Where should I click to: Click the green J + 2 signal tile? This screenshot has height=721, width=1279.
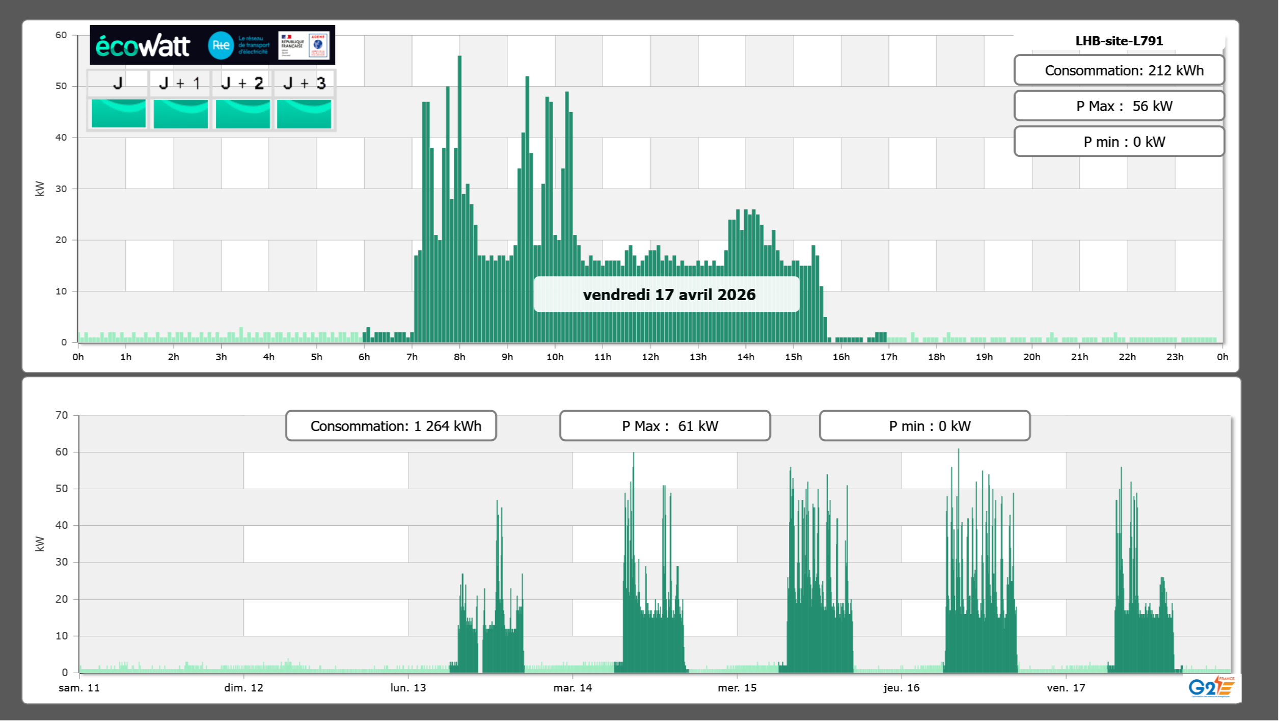pos(242,113)
